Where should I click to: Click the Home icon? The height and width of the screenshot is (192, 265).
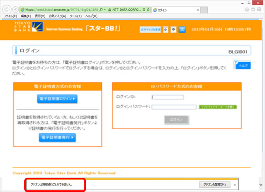(x=247, y=10)
